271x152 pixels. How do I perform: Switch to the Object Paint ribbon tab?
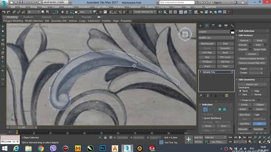point(66,17)
